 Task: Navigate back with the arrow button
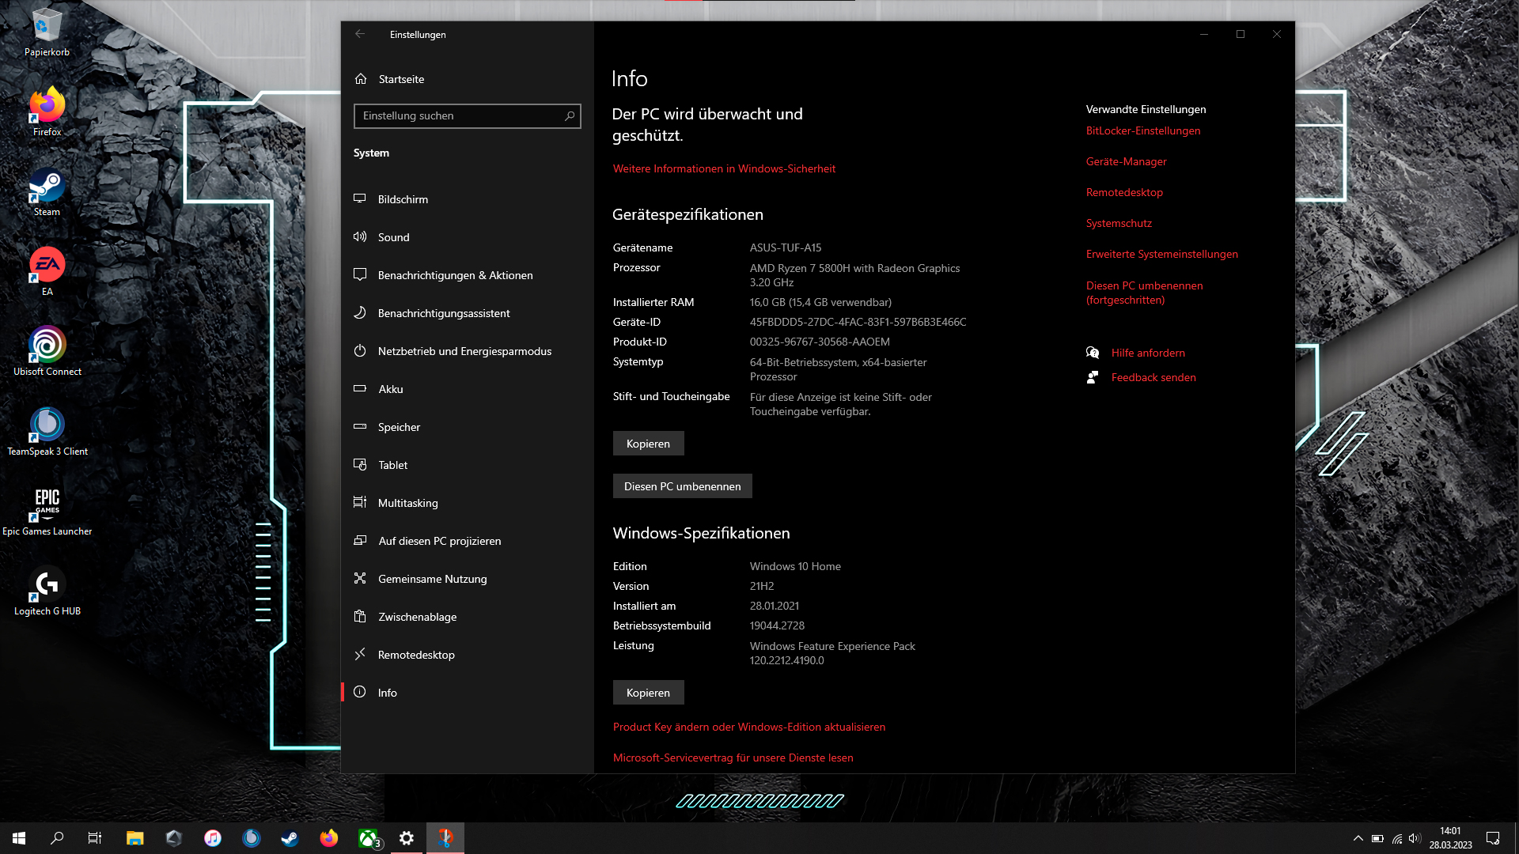[x=360, y=34]
